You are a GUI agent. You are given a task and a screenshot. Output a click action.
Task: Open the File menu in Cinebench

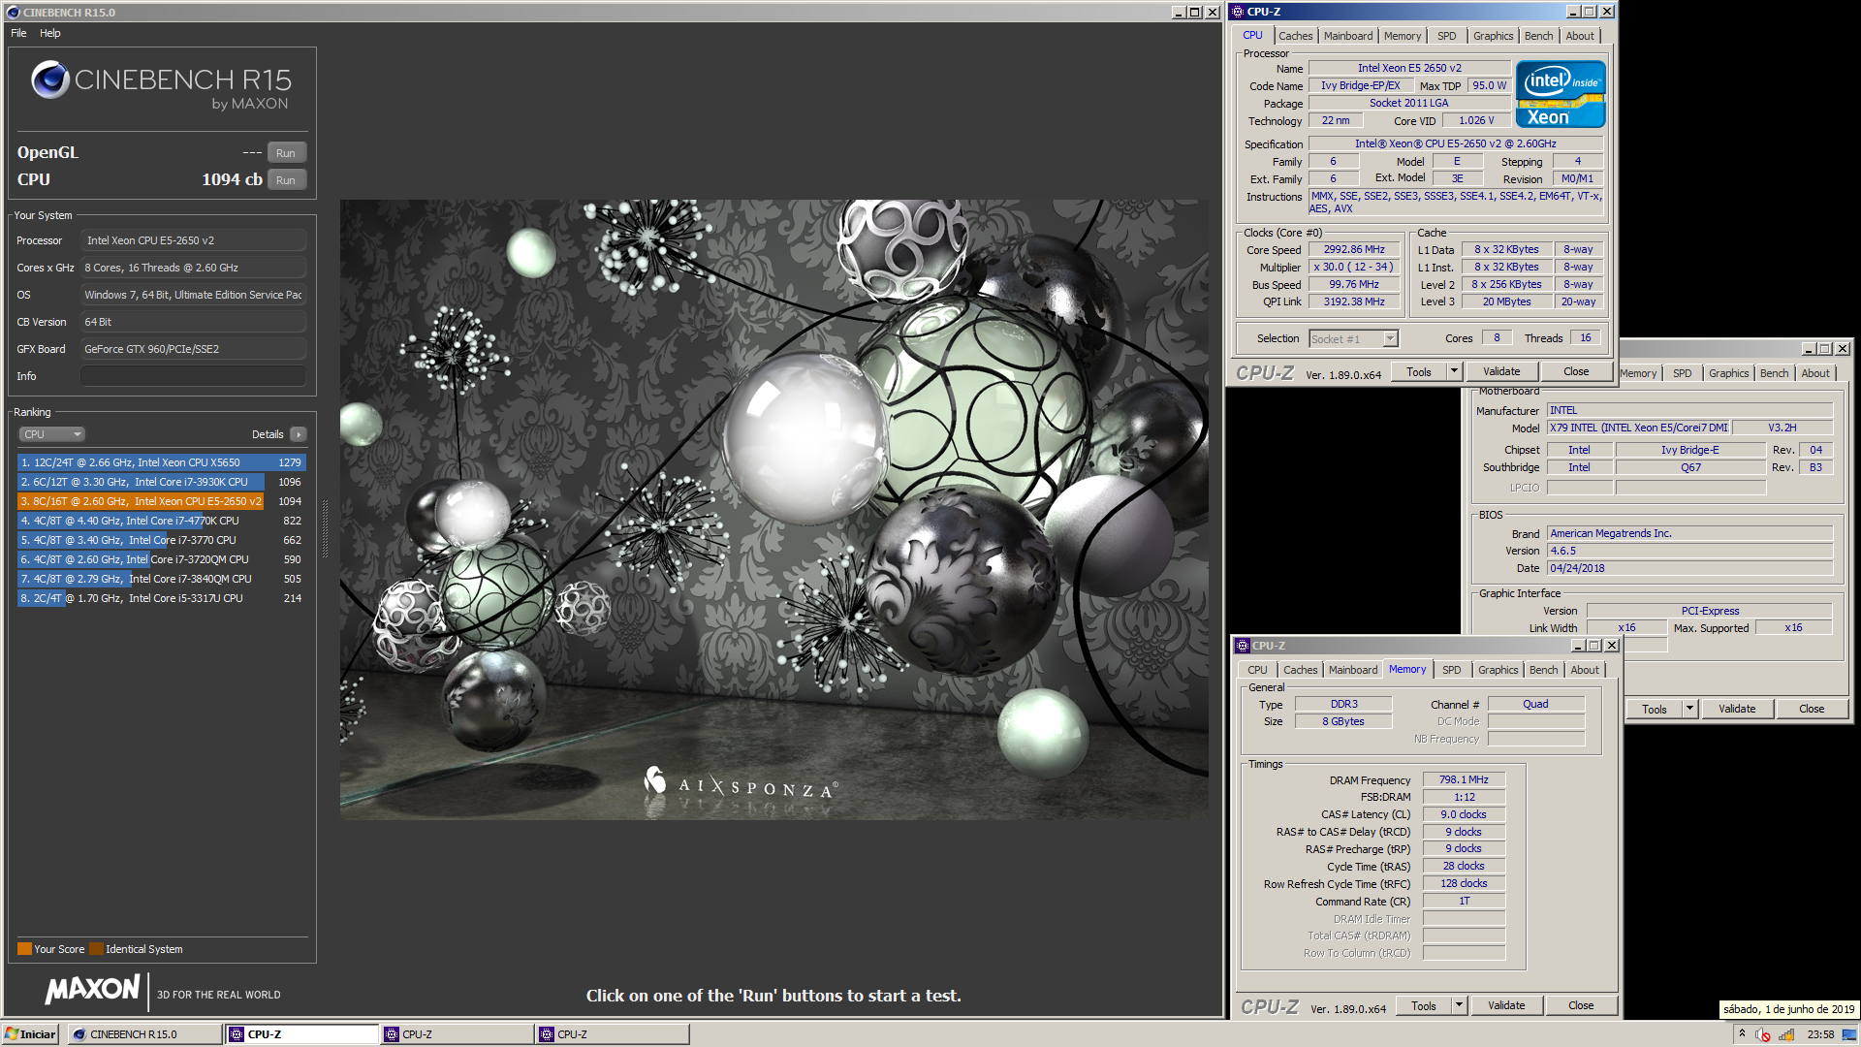[x=18, y=33]
